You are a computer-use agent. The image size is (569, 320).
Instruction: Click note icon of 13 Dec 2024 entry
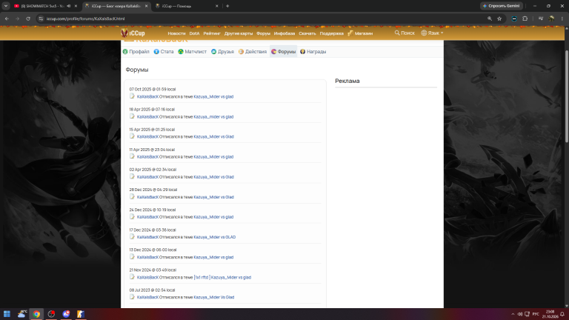tap(132, 256)
